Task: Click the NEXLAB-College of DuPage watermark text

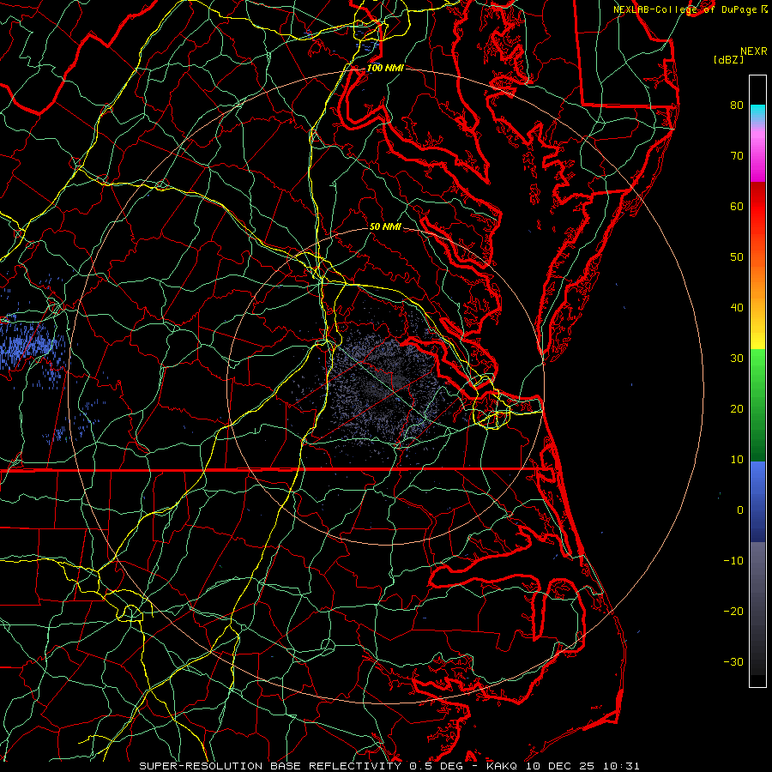Action: coord(685,9)
